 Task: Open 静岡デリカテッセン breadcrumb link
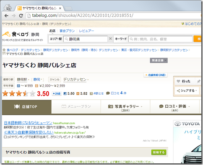pyautogui.click(x=56, y=50)
